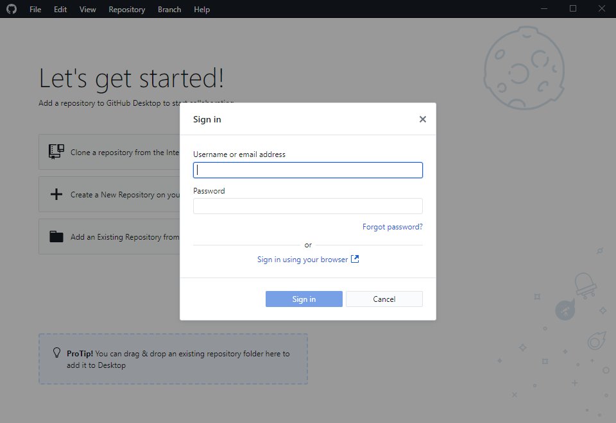Open the Edit menu
This screenshot has height=423, width=616.
click(x=60, y=10)
